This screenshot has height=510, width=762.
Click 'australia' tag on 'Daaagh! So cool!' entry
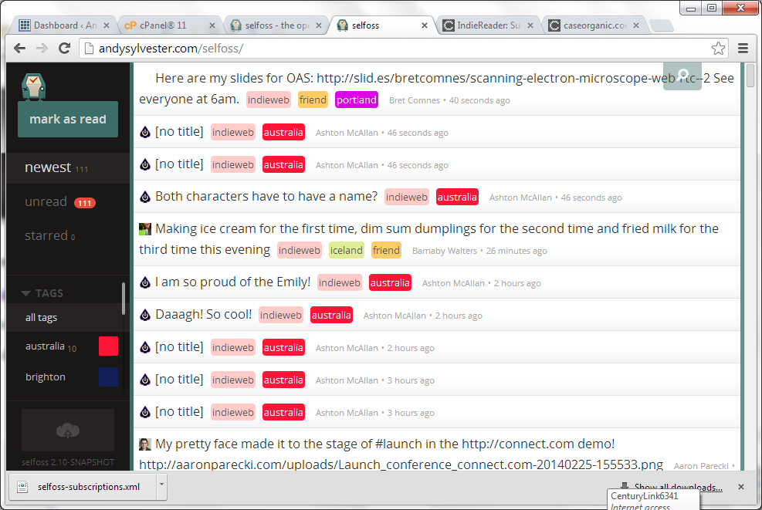(x=331, y=315)
